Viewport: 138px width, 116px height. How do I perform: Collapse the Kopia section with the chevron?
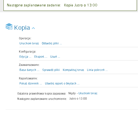33,28
